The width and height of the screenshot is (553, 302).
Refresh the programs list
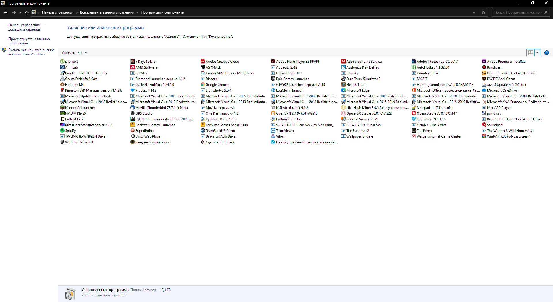click(483, 12)
